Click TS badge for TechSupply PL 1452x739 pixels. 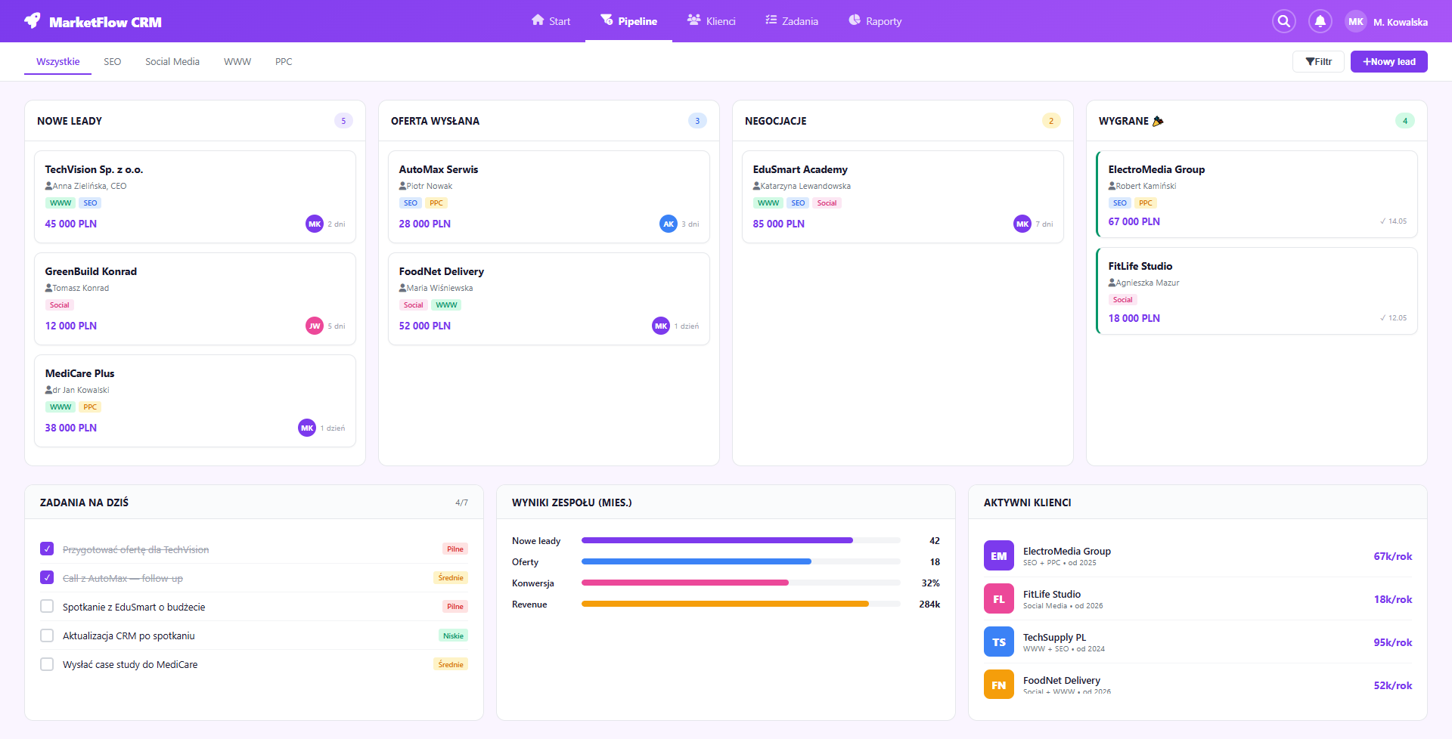pos(999,642)
